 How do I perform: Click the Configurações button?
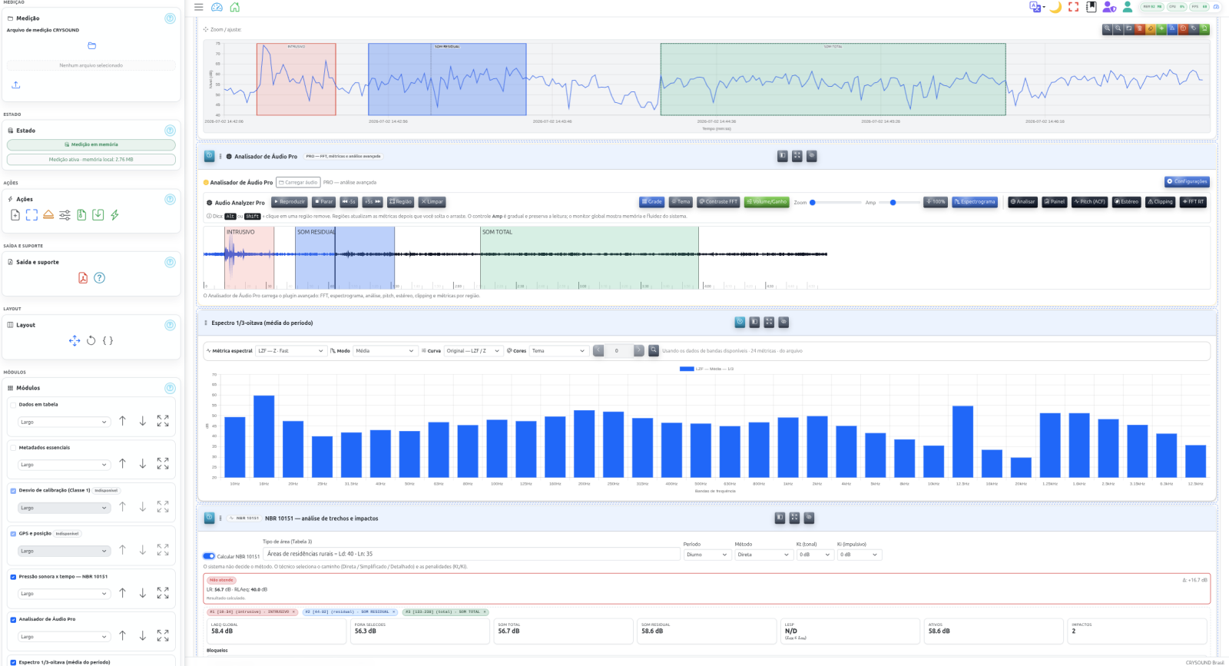(1187, 181)
